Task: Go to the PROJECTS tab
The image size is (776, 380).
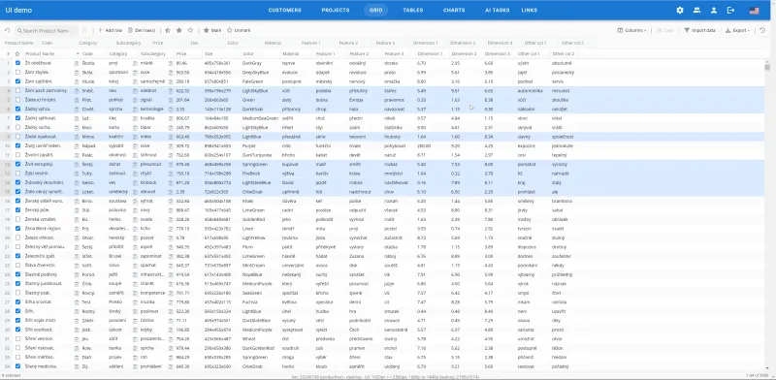Action: [336, 10]
